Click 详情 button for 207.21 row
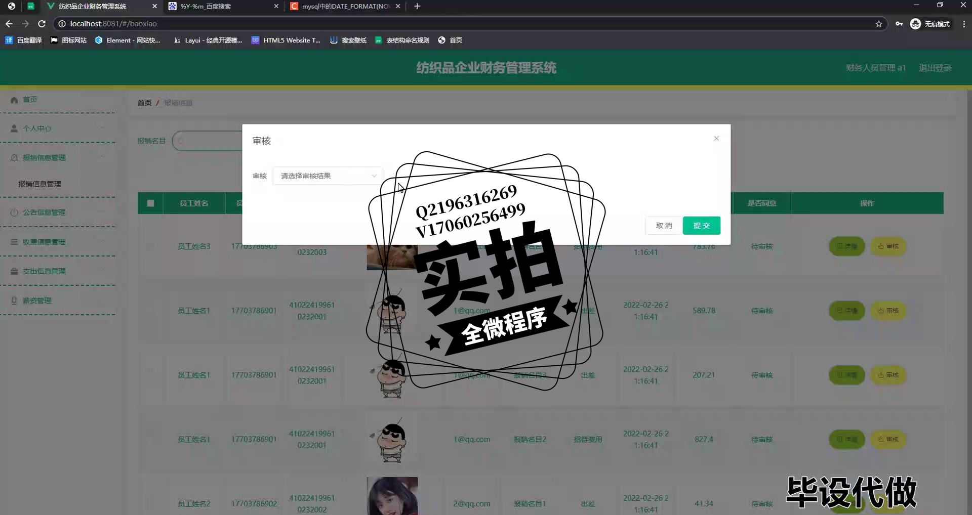Screen dimensions: 972x515 pos(847,375)
